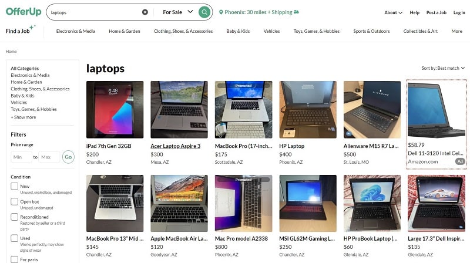470x263 pixels.
Task: Expand the About menu in the header
Action: click(x=393, y=12)
